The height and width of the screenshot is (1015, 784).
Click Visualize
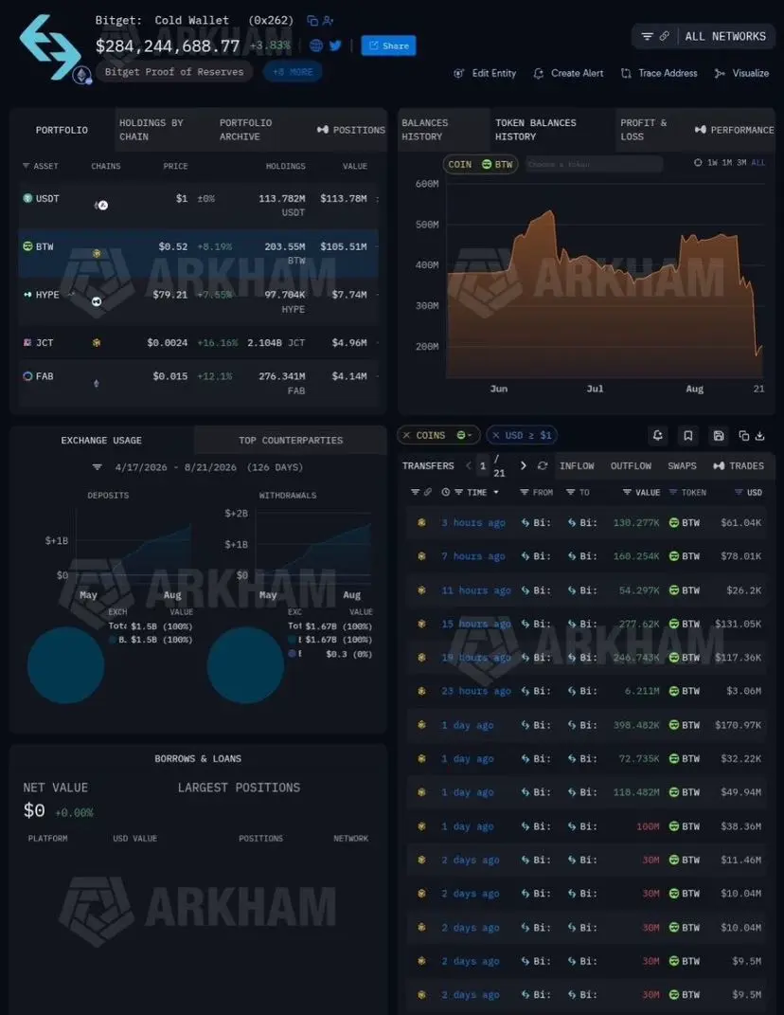742,73
